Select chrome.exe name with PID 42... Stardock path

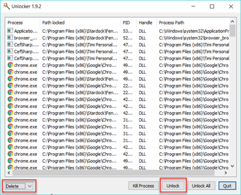click(26, 113)
